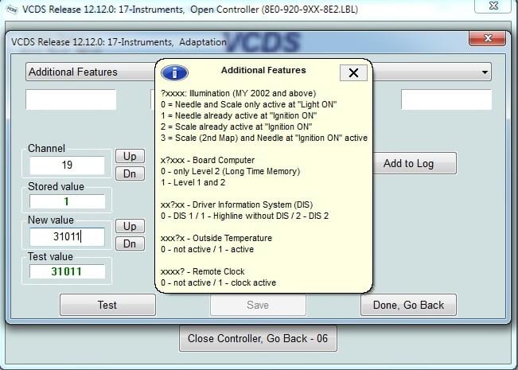Click the empty field at top left

(71, 99)
